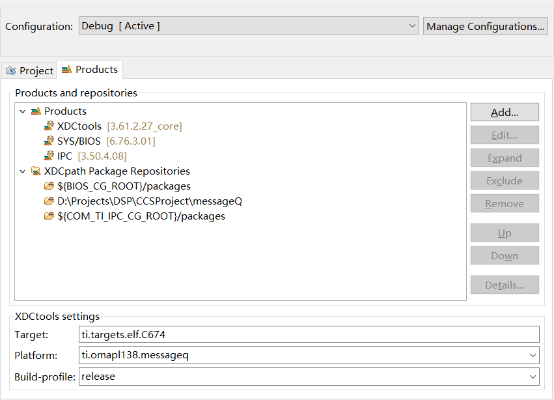
Task: Click the ${COM_TI_IPC_CG_ROOT}/packages repository icon
Action: 49,216
